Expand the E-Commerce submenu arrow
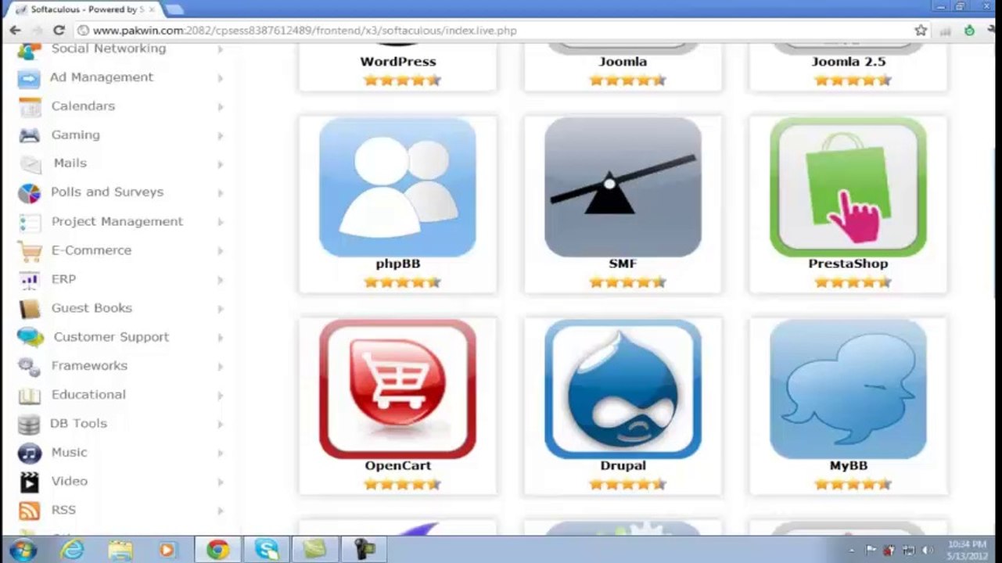This screenshot has width=1002, height=563. 220,251
